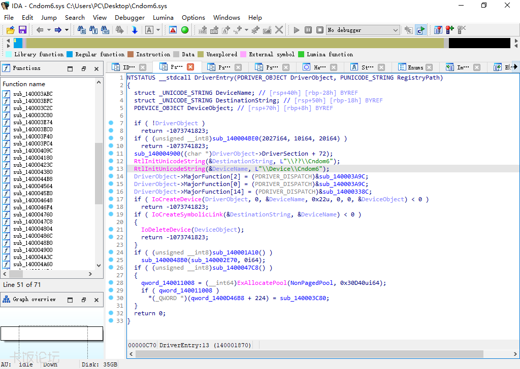Click the Add breakpoint traffic light icon
Viewport: 520px width, 369px height.
coord(449,30)
